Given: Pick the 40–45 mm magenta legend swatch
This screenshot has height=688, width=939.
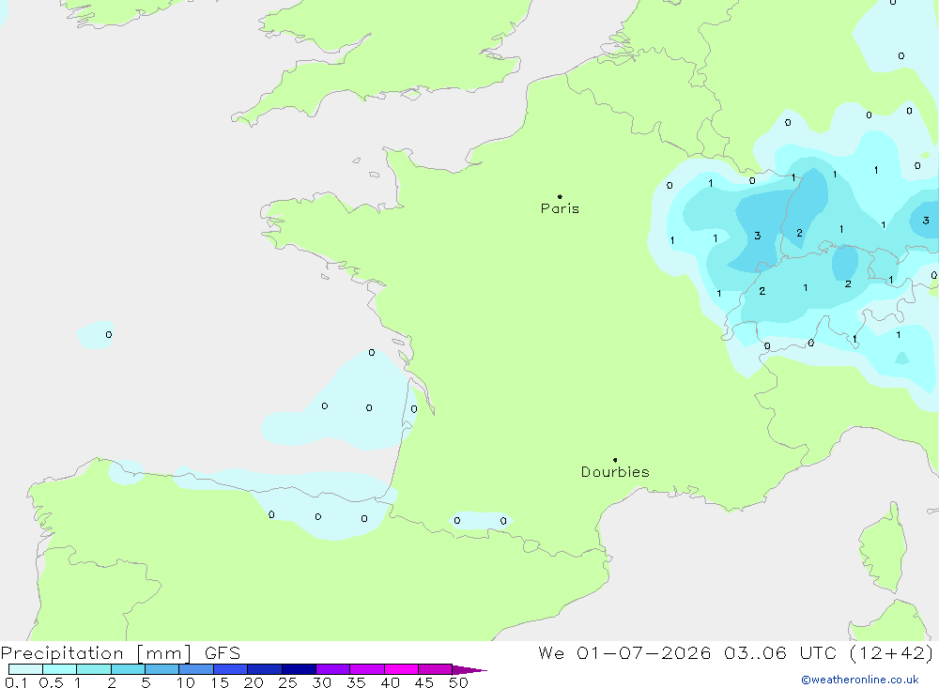Looking at the screenshot, I should point(401,669).
